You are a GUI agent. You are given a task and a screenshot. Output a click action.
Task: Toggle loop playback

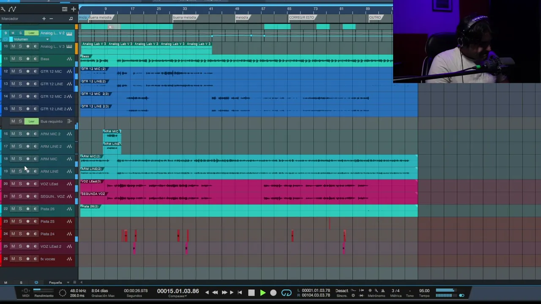click(x=286, y=293)
